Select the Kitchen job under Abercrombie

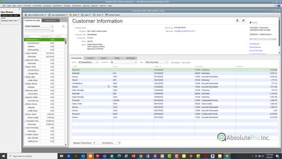point(44,46)
